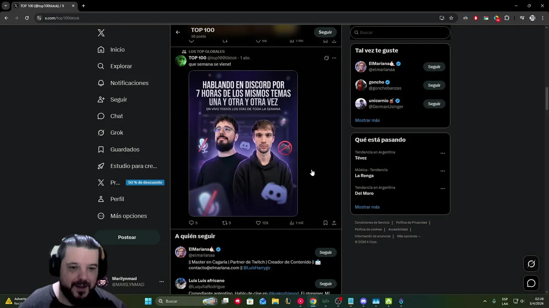Viewport: 549px width, 308px height.
Task: Open options for the Del Moro trend
Action: (x=443, y=189)
